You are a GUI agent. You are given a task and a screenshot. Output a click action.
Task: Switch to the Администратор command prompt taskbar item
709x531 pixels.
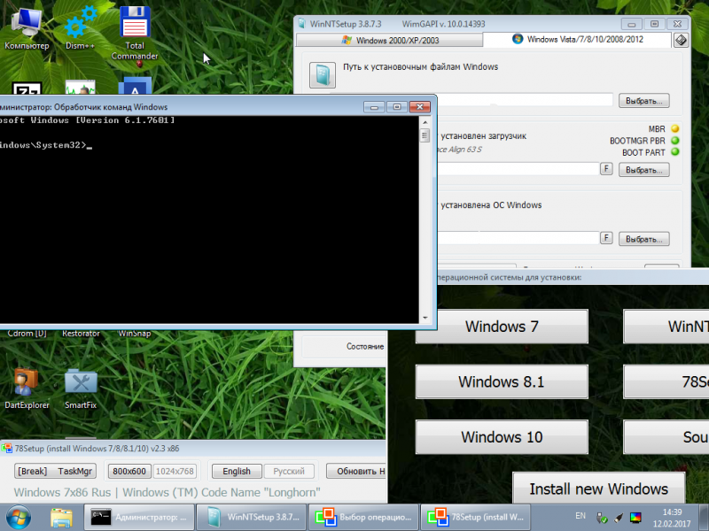(x=139, y=518)
